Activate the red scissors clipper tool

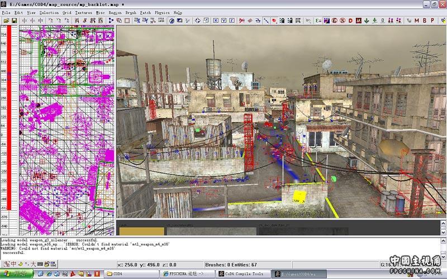click(x=242, y=21)
